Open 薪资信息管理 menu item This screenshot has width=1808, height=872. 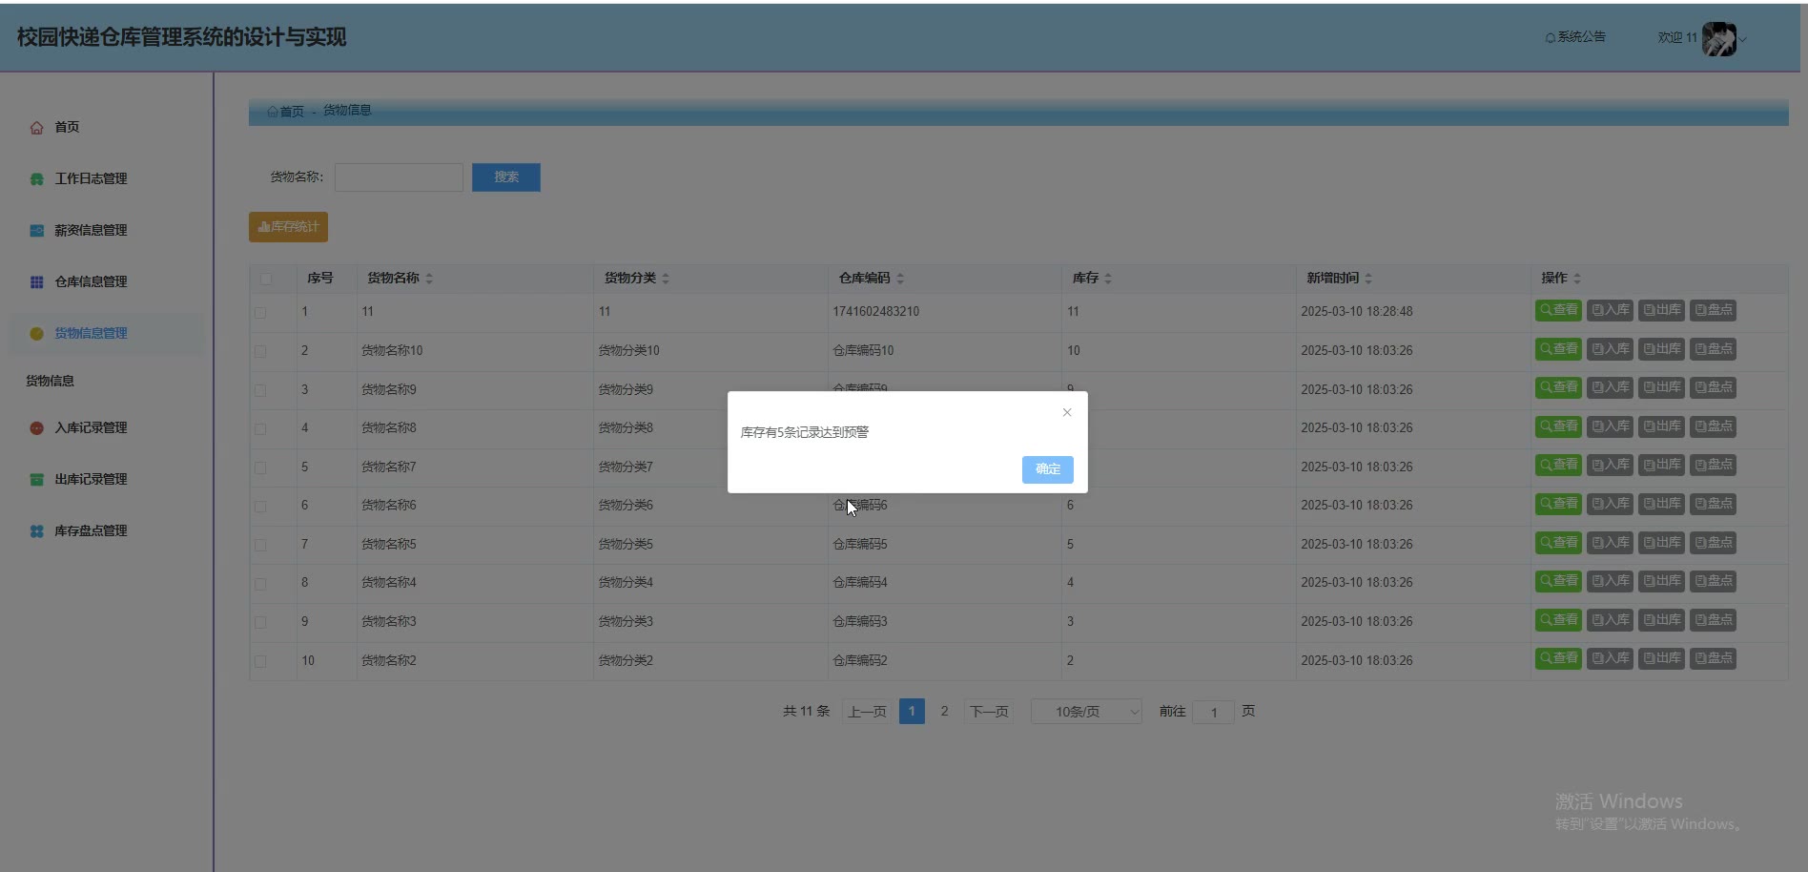coord(91,231)
